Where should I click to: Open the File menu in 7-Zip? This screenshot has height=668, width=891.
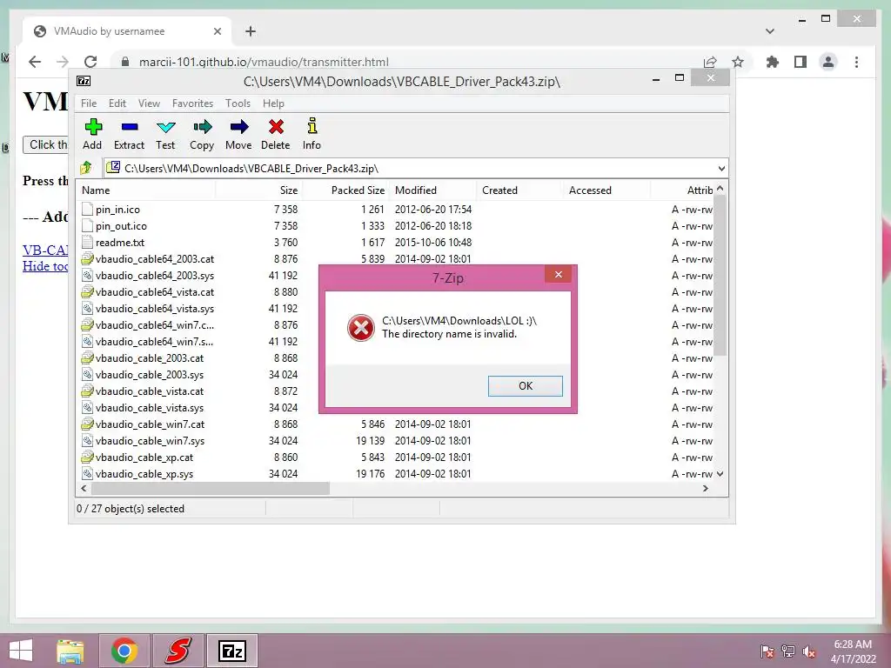pos(89,104)
